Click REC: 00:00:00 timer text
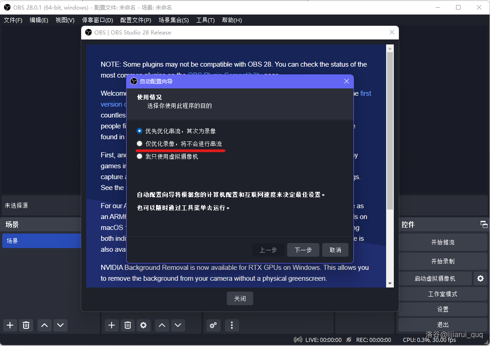Viewport: 490px width, 346px height. point(373,340)
